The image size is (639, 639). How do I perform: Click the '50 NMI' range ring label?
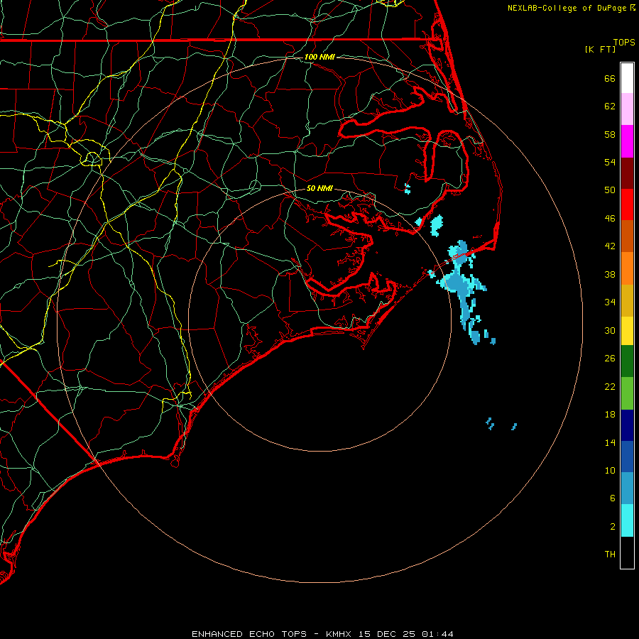point(320,188)
